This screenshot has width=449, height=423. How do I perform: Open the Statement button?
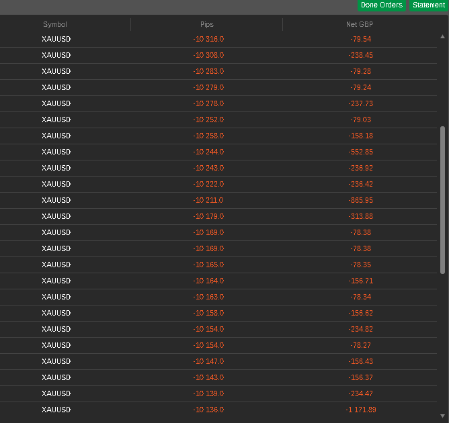tap(428, 5)
